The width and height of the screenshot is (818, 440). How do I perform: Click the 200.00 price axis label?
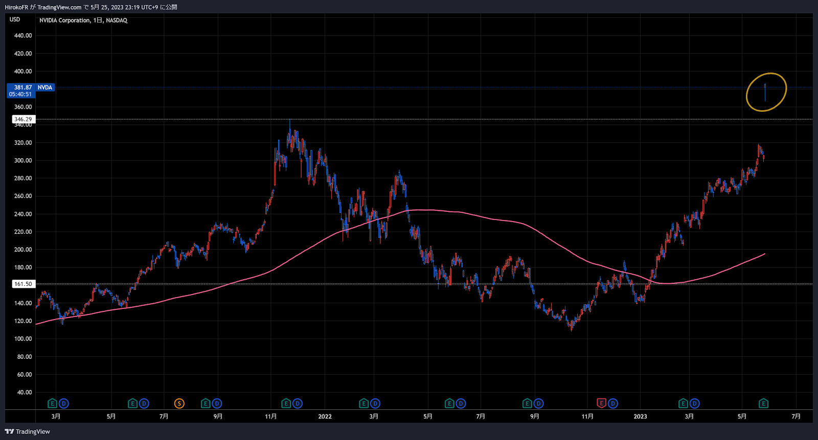point(23,250)
